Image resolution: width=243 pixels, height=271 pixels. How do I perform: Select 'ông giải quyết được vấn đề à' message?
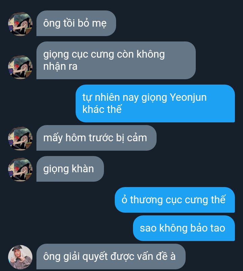click(111, 257)
